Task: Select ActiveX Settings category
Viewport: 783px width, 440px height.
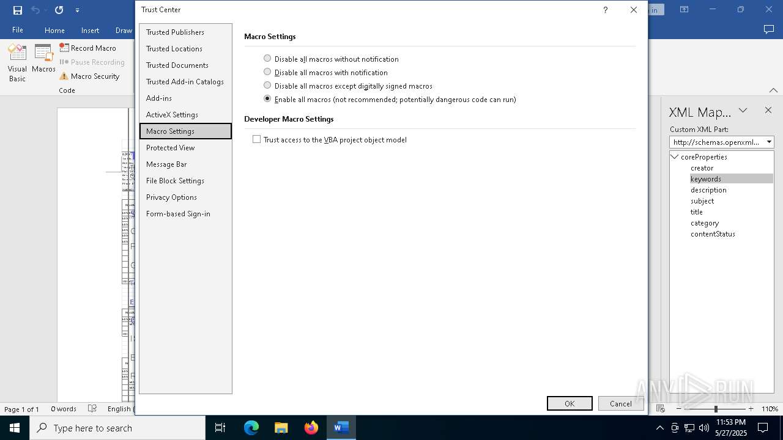Action: click(185, 115)
